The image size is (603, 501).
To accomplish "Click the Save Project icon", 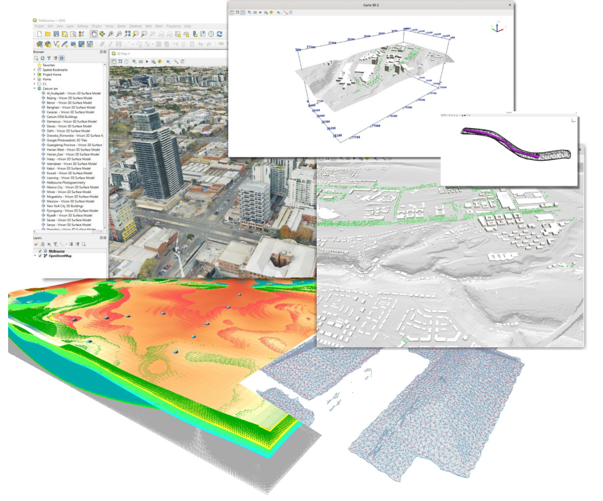I will 56,34.
